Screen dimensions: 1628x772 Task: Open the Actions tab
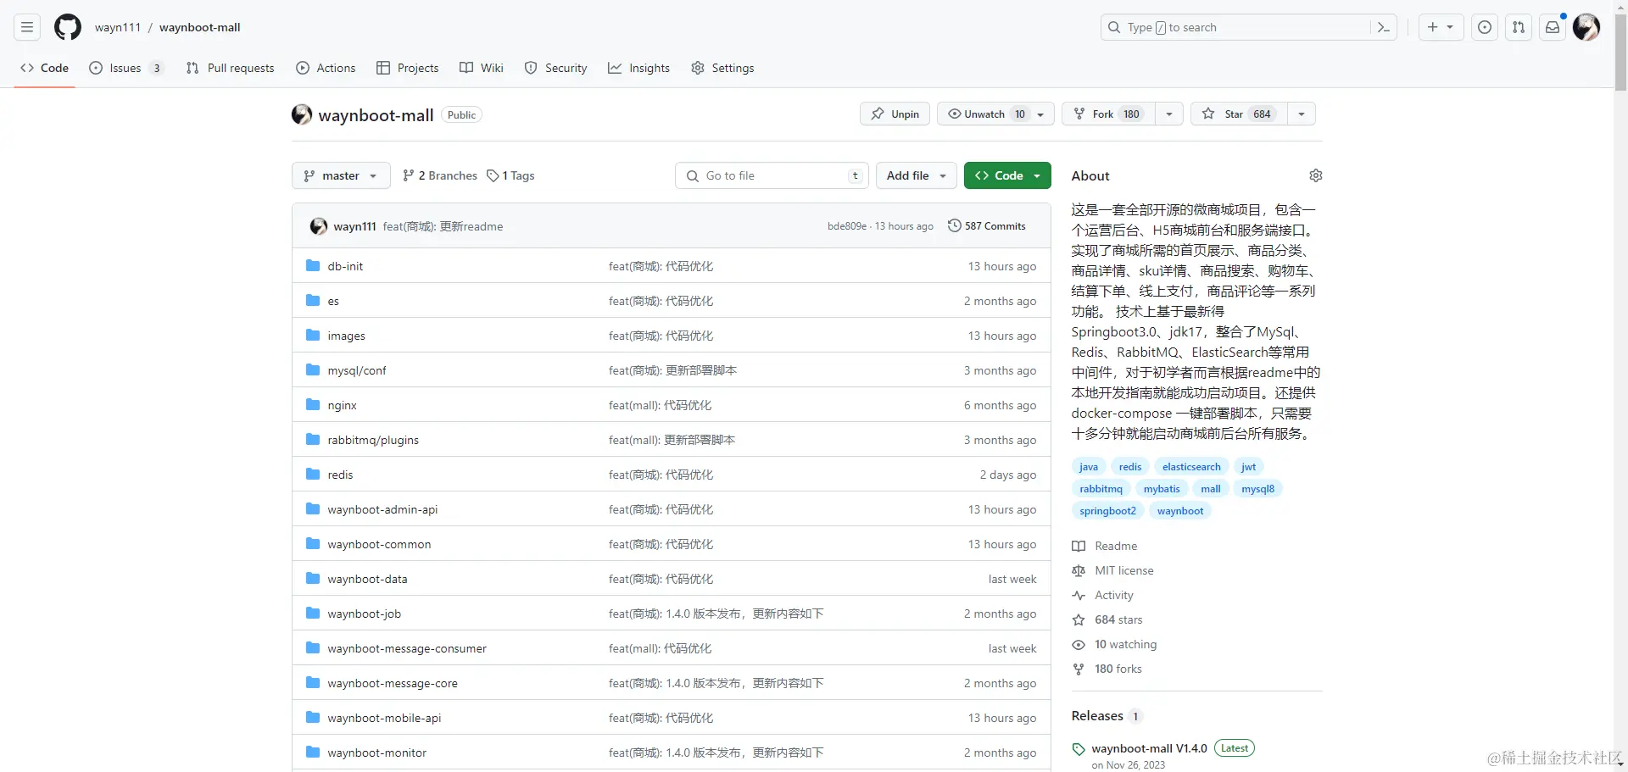pyautogui.click(x=326, y=68)
